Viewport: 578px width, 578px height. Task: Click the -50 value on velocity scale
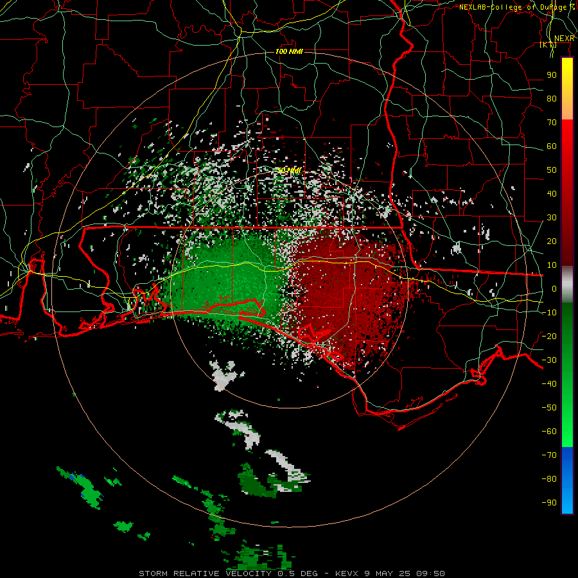tap(549, 407)
